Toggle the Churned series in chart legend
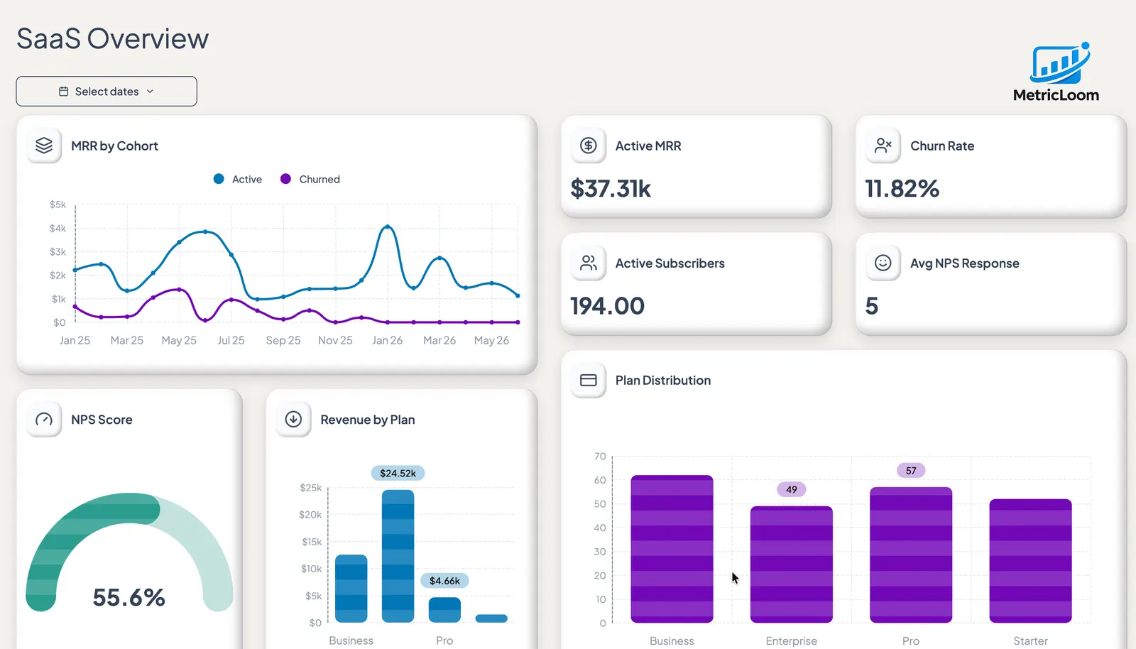The width and height of the screenshot is (1136, 649). pyautogui.click(x=310, y=179)
